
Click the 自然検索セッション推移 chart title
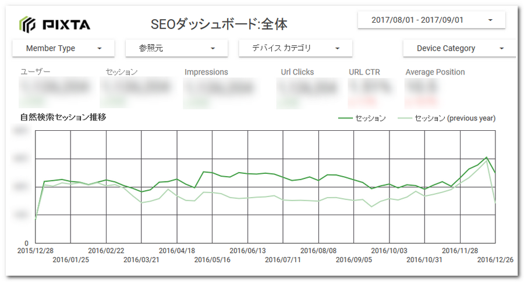pyautogui.click(x=63, y=117)
